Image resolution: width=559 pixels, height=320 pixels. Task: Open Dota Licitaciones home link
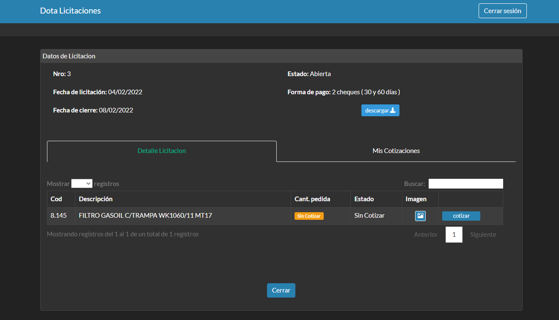tap(70, 11)
